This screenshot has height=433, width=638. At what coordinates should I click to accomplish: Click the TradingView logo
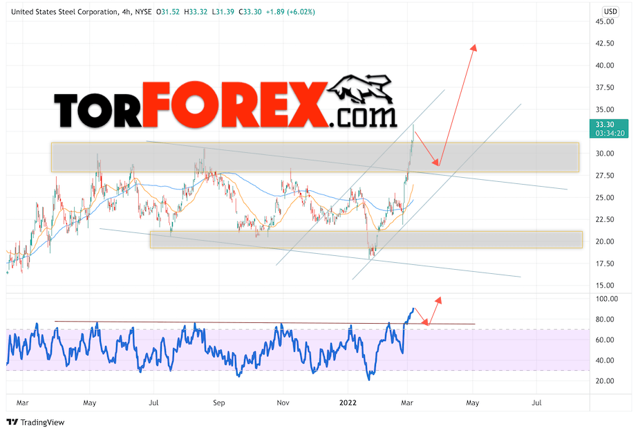point(36,422)
